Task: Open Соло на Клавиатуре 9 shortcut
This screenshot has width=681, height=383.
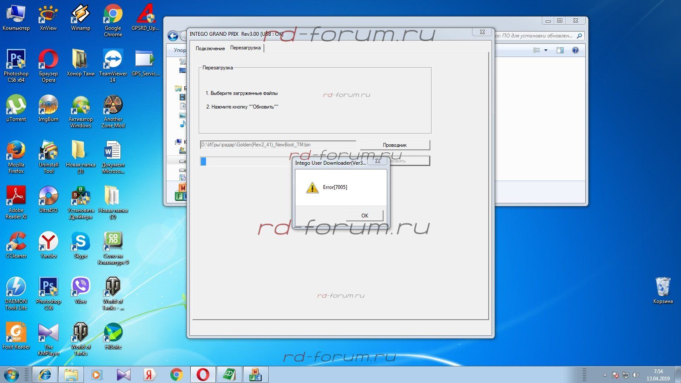Action: tap(113, 248)
